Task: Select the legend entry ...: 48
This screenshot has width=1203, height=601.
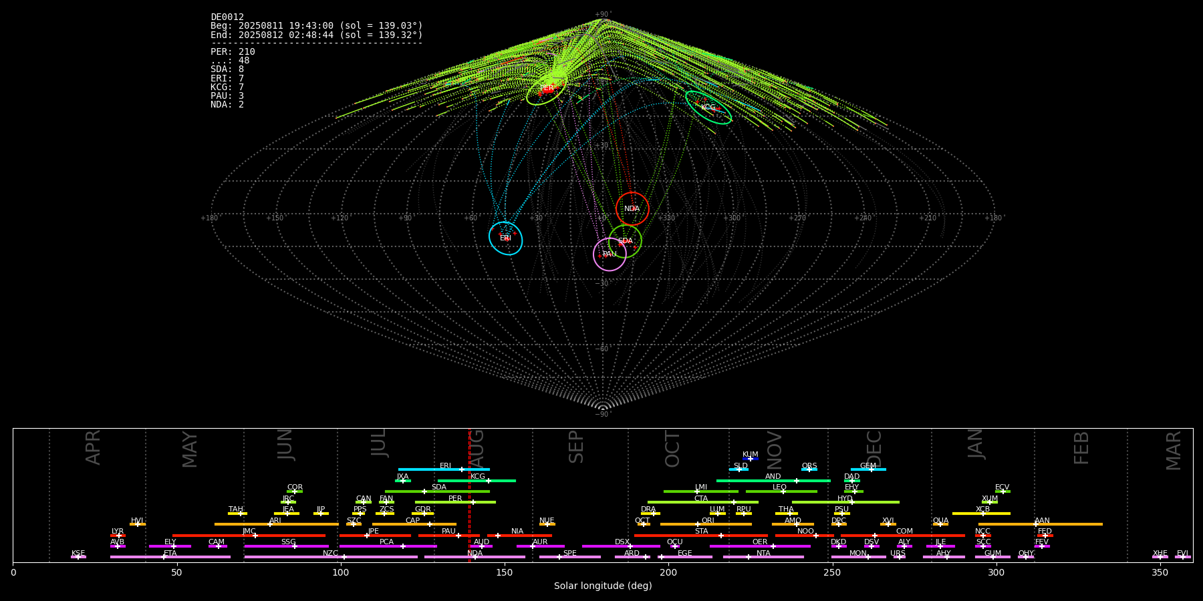Action: click(230, 61)
